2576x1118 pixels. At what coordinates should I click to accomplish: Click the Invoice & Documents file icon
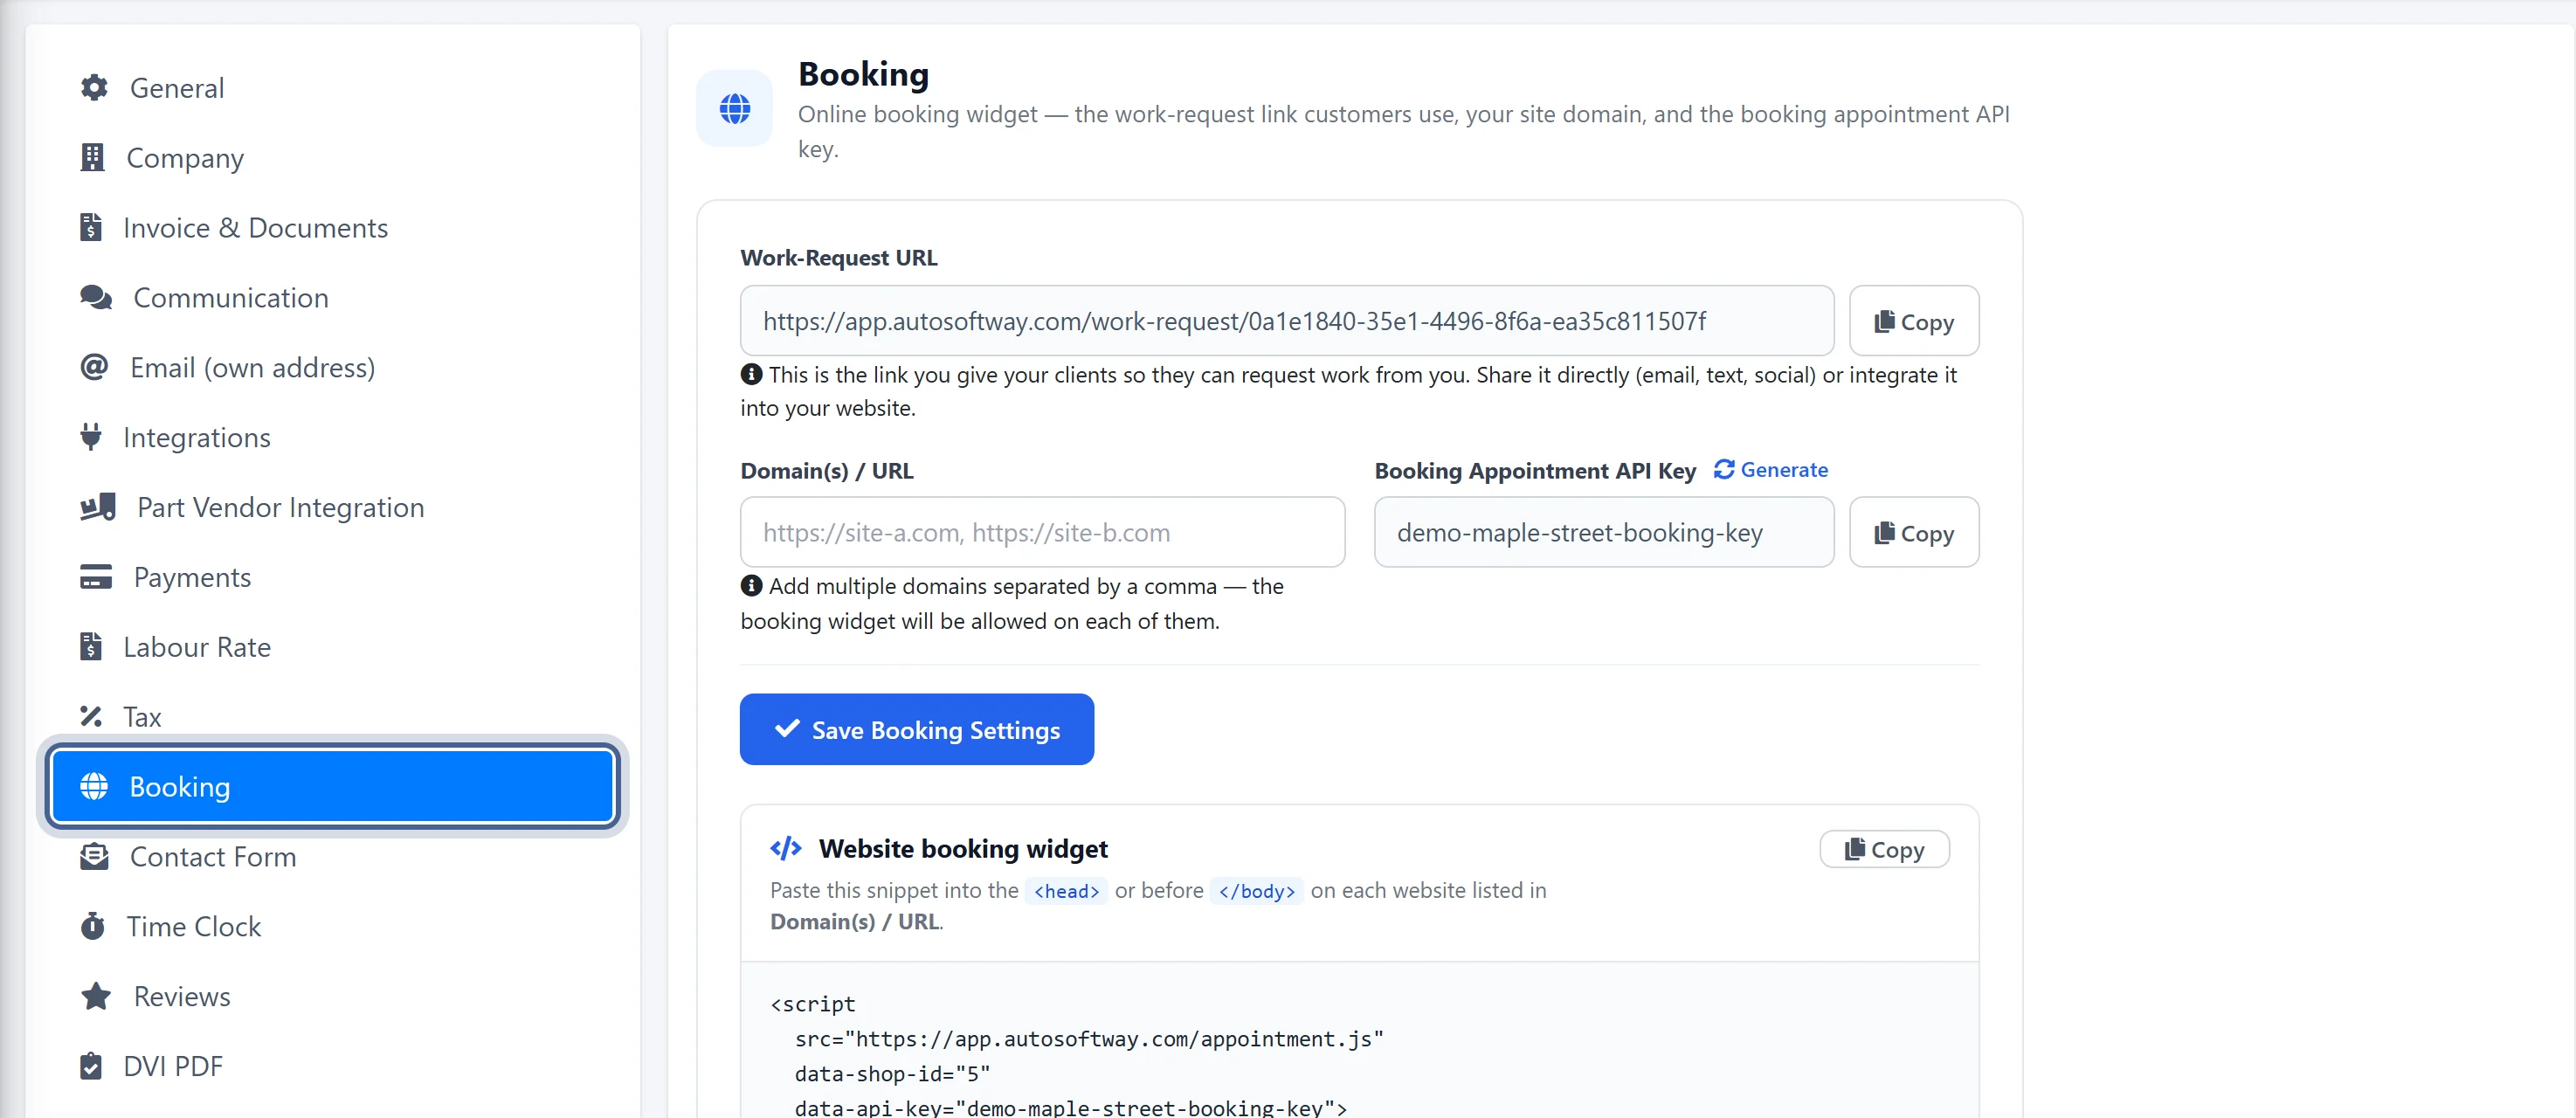[x=91, y=228]
